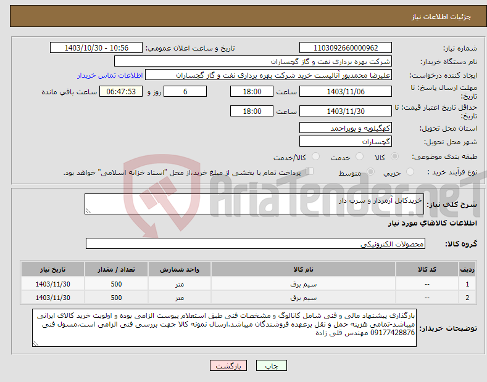This screenshot has width=487, height=382.
Task: Click the نام کالا column header
Action: pos(303,269)
